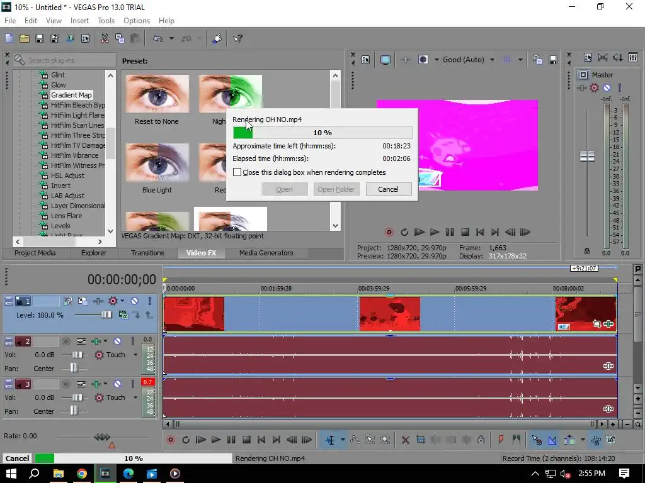Screen dimensions: 645x483
Task: Click the Lock event padlock icon
Action: pyautogui.click(x=481, y=440)
